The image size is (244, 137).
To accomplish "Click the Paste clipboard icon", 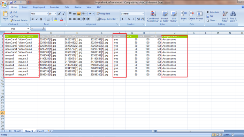I will [5, 14].
